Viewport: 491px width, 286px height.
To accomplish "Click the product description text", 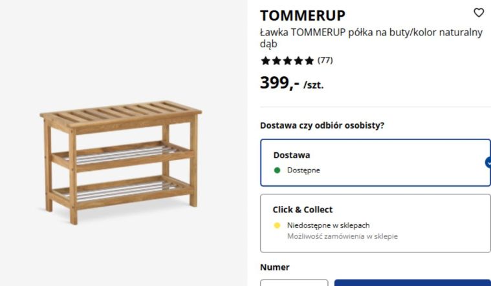I will click(371, 38).
